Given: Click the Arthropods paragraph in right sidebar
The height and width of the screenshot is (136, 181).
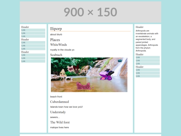Looking at the screenshot, I should [x=147, y=41].
